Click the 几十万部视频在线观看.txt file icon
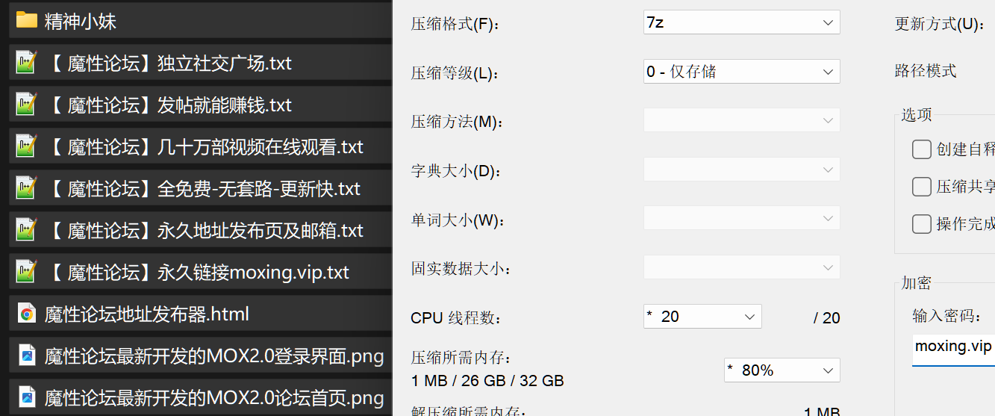The height and width of the screenshot is (416, 995). 27,146
